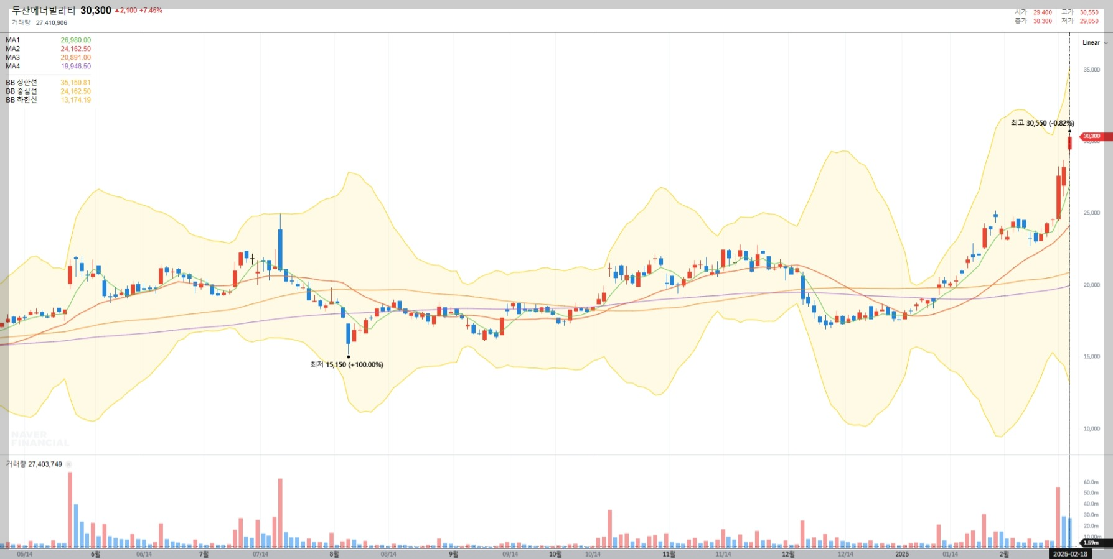Screen dimensions: 1113x559
Task: Click the 60.0m volume axis label
Action: [x=1091, y=483]
